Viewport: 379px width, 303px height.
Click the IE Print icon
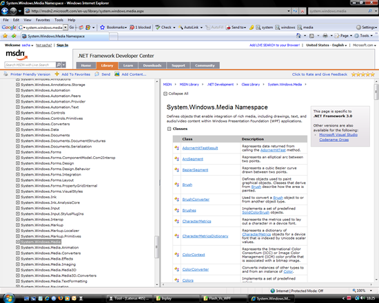pos(325,36)
